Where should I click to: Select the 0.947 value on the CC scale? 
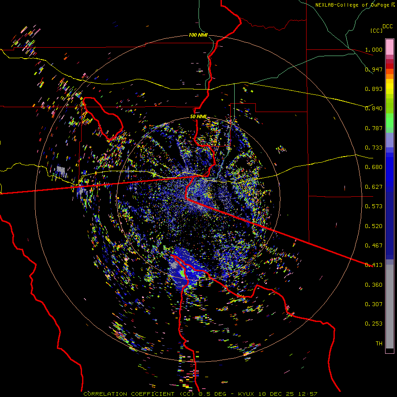(374, 69)
